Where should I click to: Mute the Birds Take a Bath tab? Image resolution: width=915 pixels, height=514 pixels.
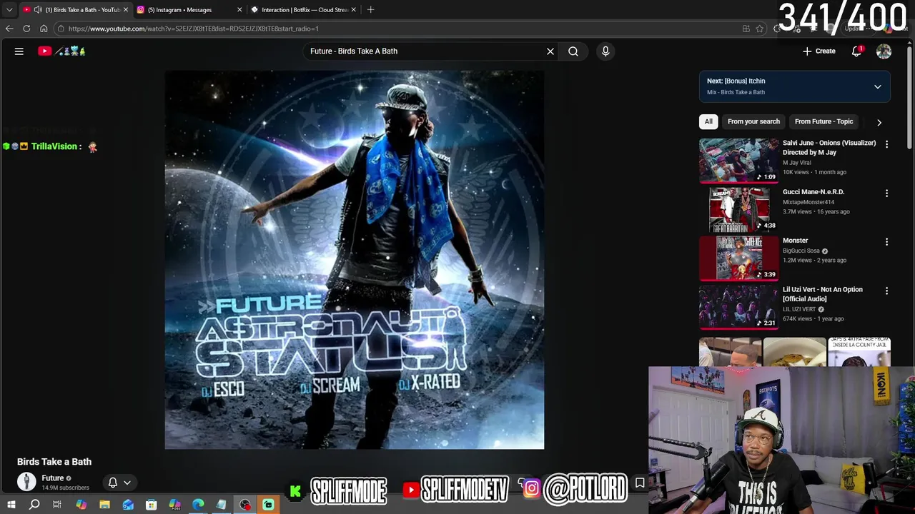click(x=38, y=10)
